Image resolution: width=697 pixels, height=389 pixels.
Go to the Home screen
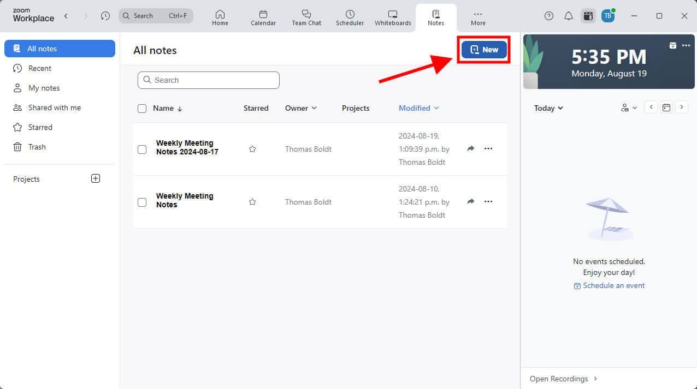[x=220, y=16]
